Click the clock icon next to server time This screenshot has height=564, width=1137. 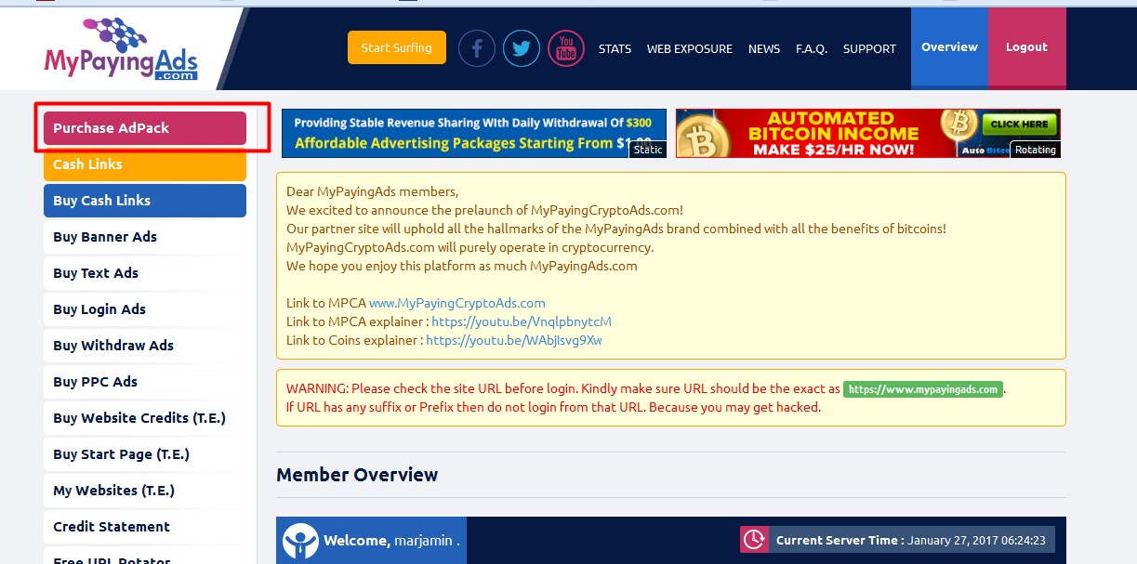pyautogui.click(x=754, y=540)
